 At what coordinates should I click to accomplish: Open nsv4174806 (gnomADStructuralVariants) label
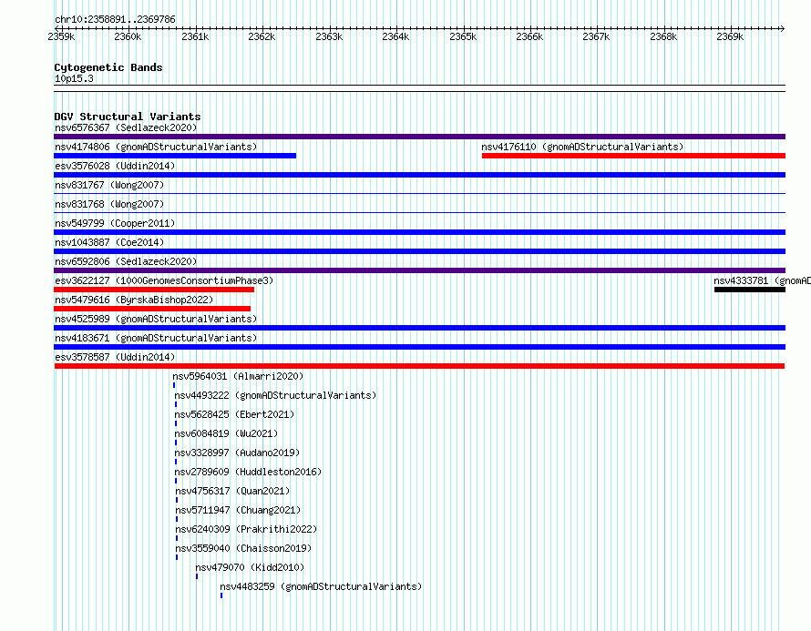156,147
